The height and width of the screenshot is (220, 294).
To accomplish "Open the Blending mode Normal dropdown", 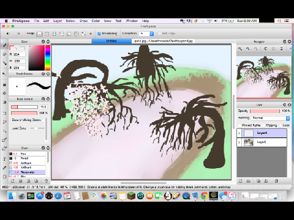I will coord(271,118).
